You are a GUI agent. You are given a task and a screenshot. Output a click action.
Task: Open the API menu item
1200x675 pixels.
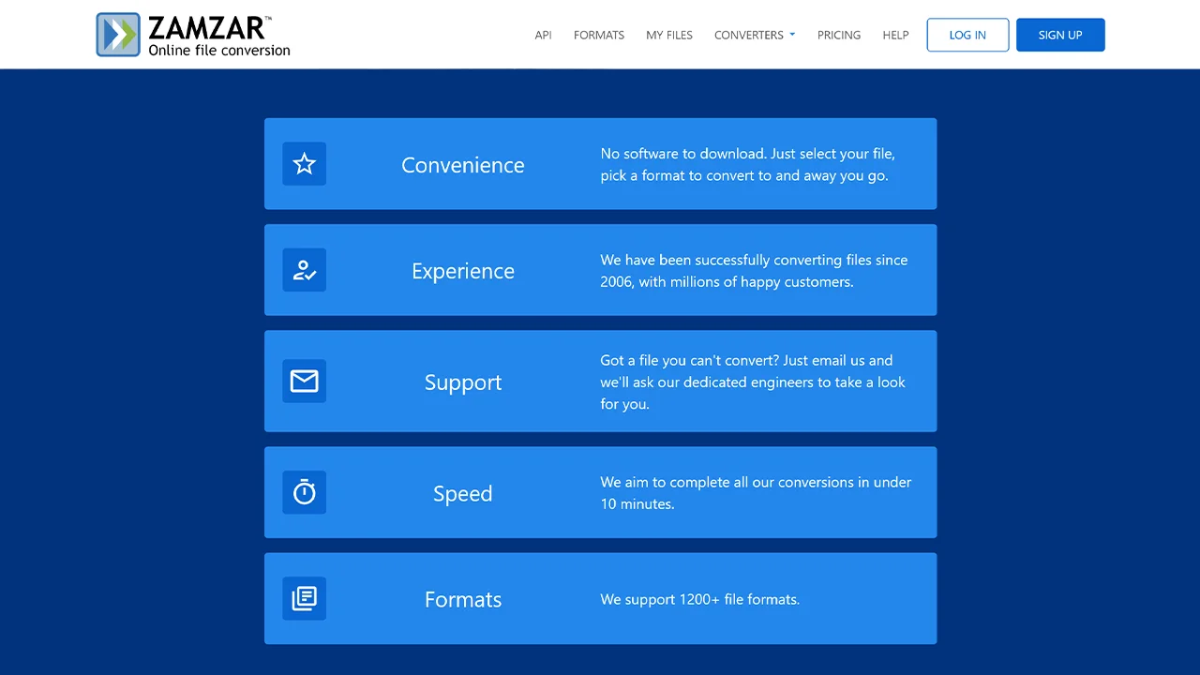(543, 35)
